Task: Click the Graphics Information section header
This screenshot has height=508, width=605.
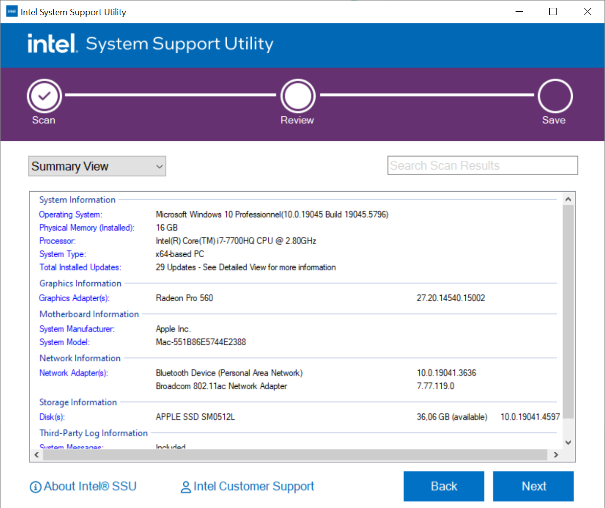Action: 80,284
